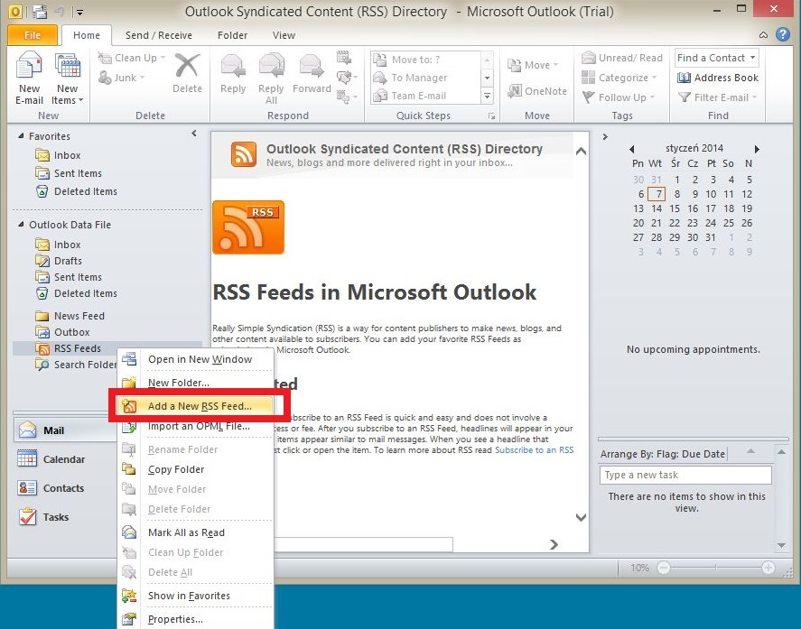Open the File tab
Viewport: 801px width, 629px height.
pyautogui.click(x=33, y=35)
